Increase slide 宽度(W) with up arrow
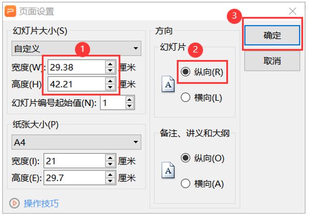This screenshot has width=309, height=215. click(110, 65)
